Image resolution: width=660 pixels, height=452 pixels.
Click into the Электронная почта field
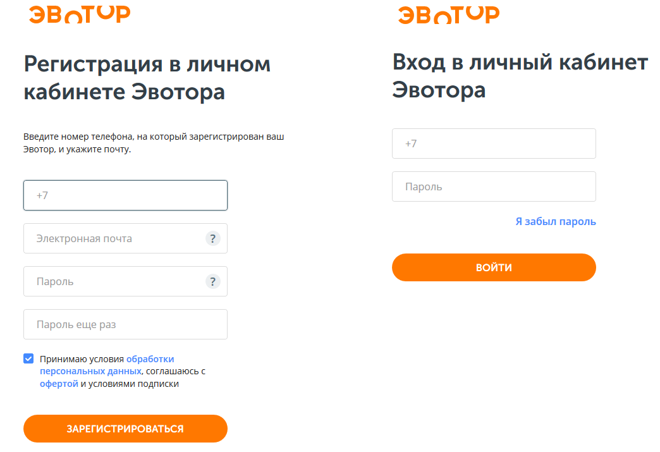tap(114, 238)
